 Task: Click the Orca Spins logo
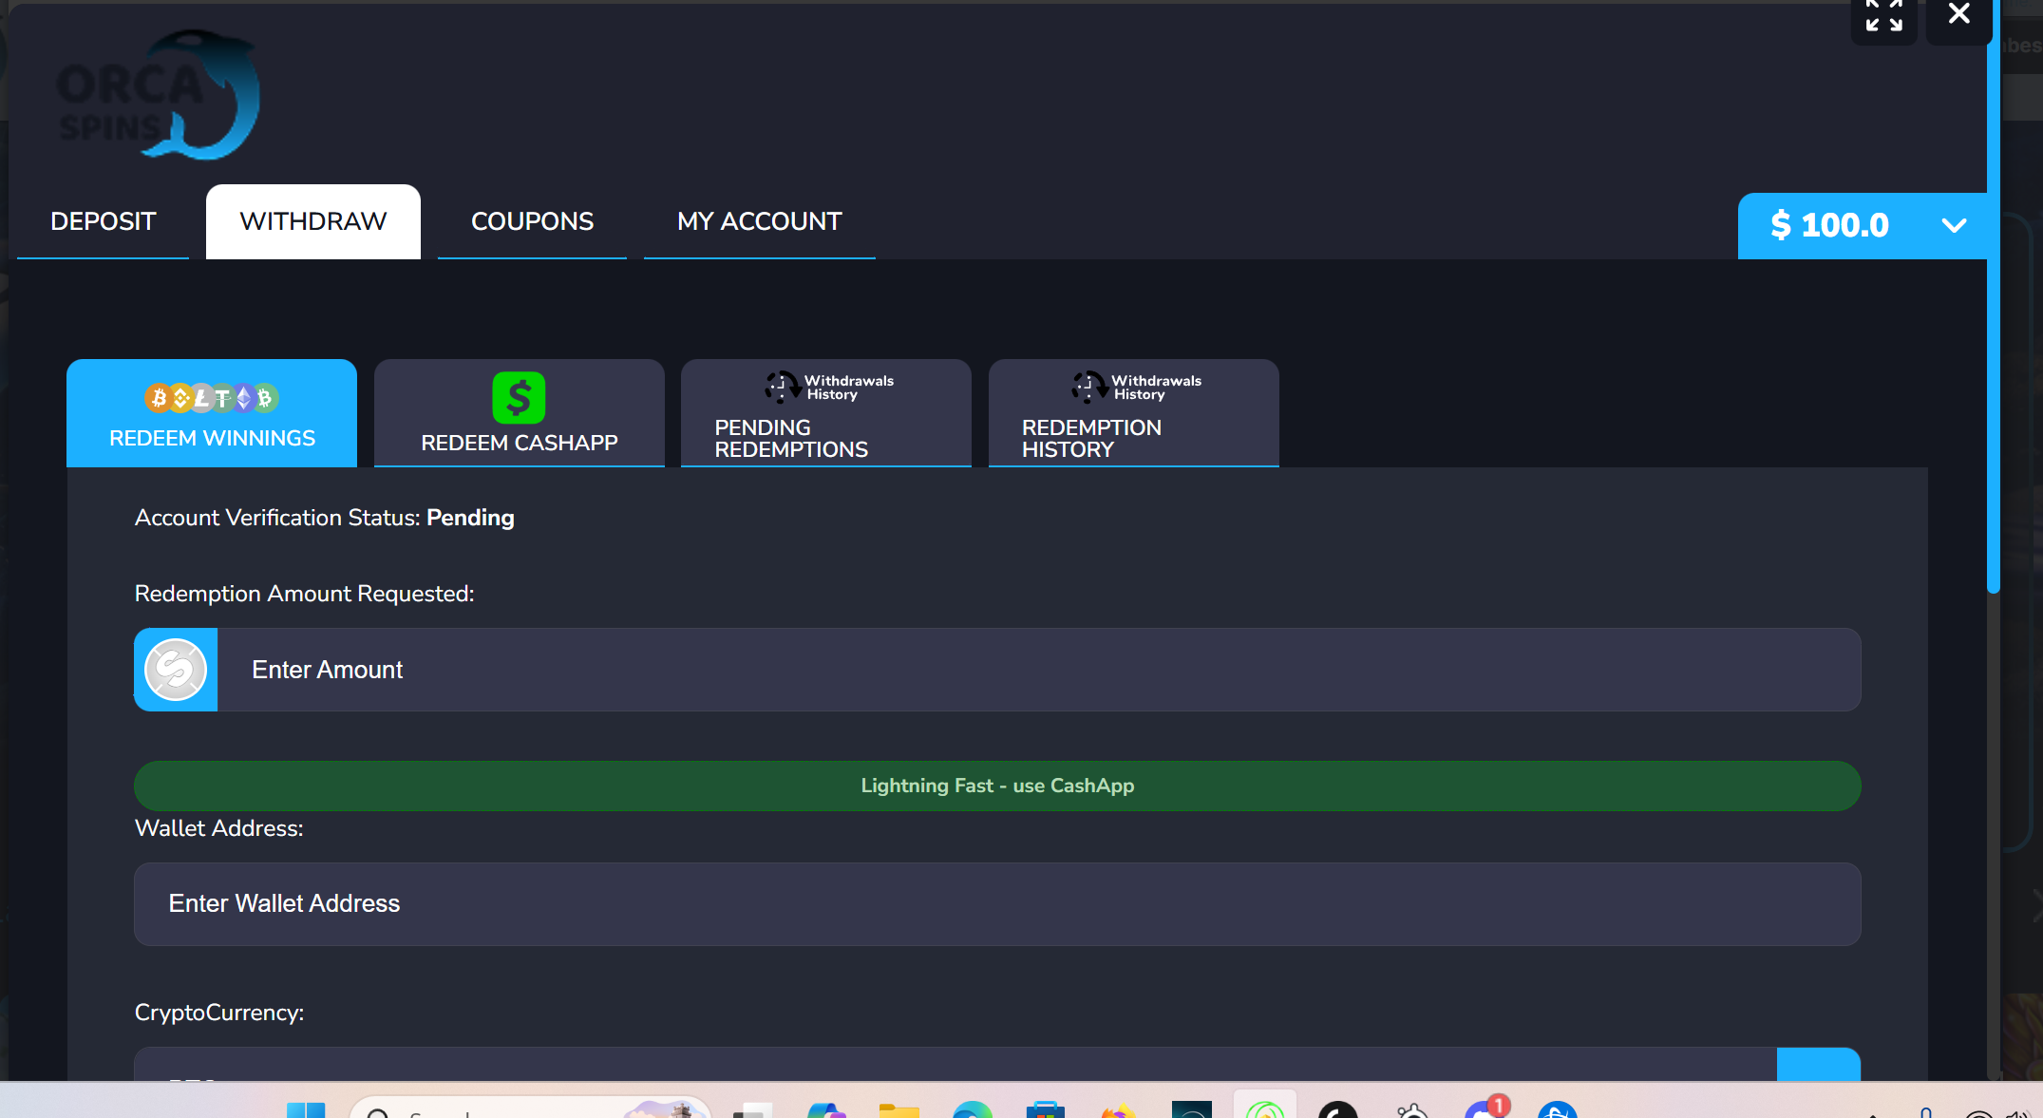(x=158, y=95)
